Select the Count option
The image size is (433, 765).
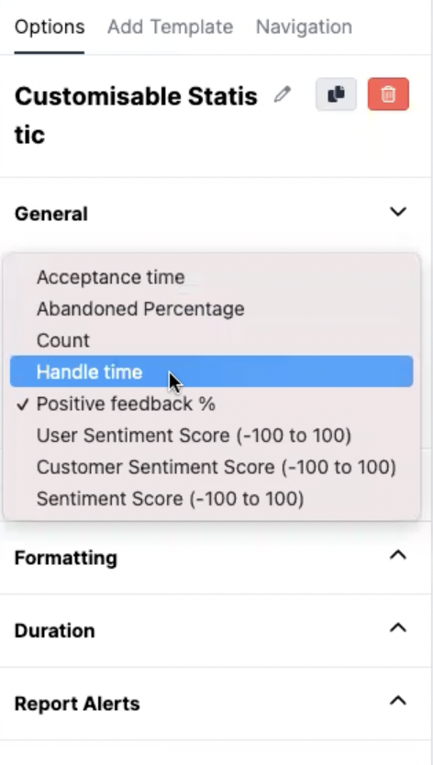click(x=211, y=340)
